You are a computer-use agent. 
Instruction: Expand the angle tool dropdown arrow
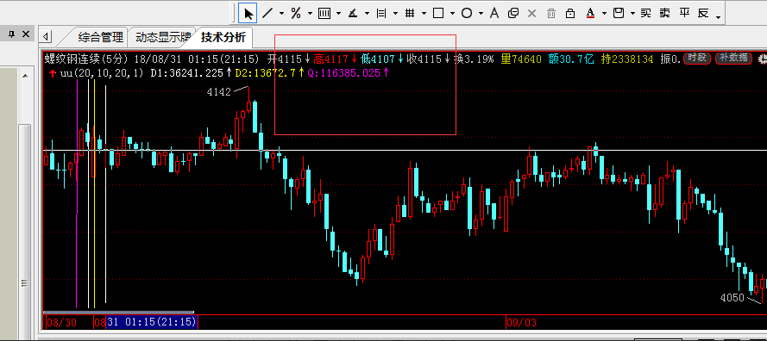367,14
